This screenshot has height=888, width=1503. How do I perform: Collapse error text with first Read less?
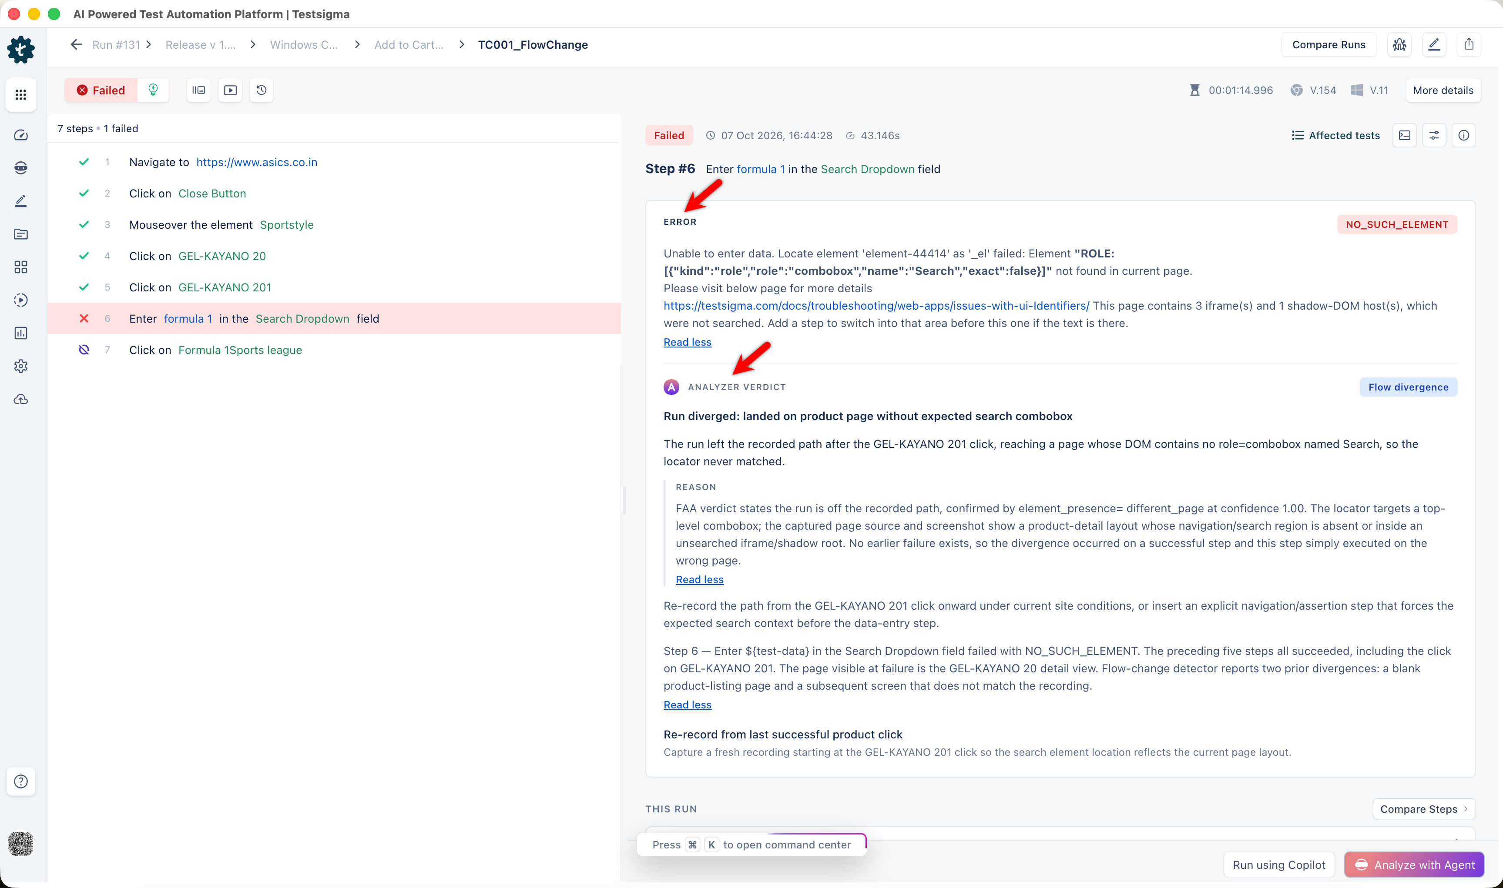pyautogui.click(x=687, y=342)
